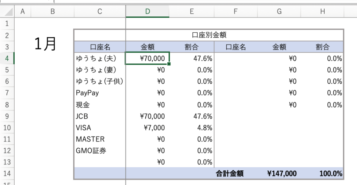Select row 4 header
This screenshot has width=357, height=185.
point(7,59)
